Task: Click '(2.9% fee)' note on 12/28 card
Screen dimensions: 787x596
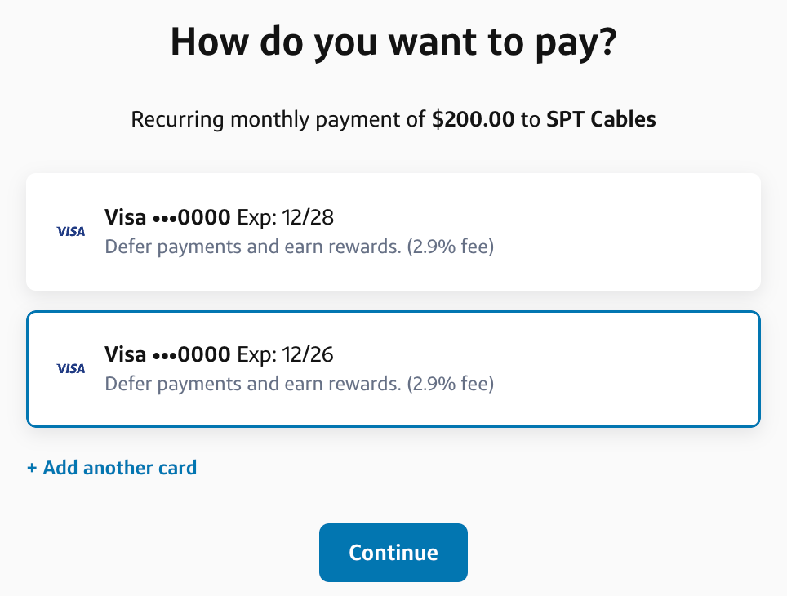Action: [450, 246]
